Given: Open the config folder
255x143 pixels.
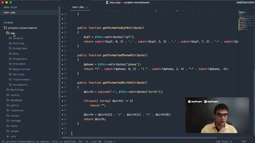Looking at the screenshot, I should pos(15,95).
